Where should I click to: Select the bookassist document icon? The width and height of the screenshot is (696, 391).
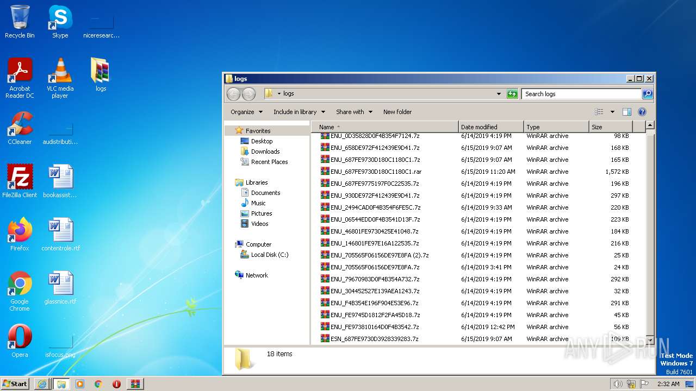point(60,181)
